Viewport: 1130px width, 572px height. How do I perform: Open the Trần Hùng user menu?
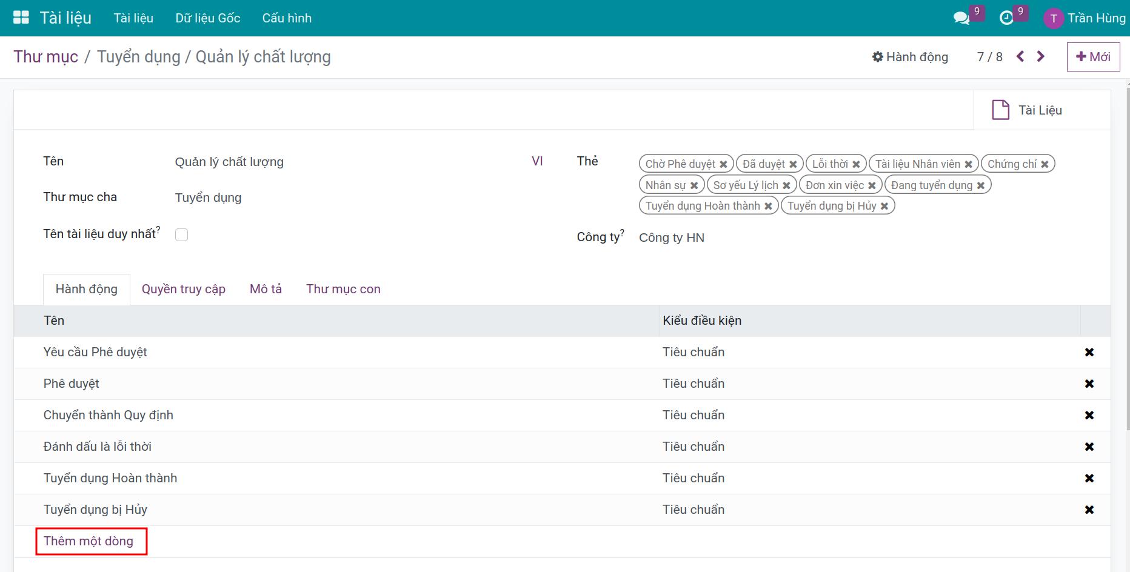pos(1085,18)
